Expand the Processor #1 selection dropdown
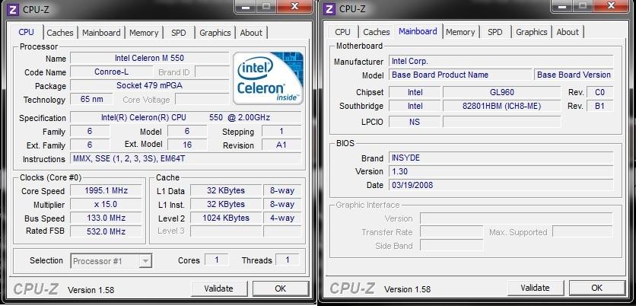Screen dimensions: 636x306 145,261
